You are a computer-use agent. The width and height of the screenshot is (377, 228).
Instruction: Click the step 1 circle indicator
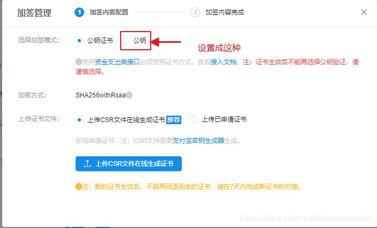(x=79, y=12)
